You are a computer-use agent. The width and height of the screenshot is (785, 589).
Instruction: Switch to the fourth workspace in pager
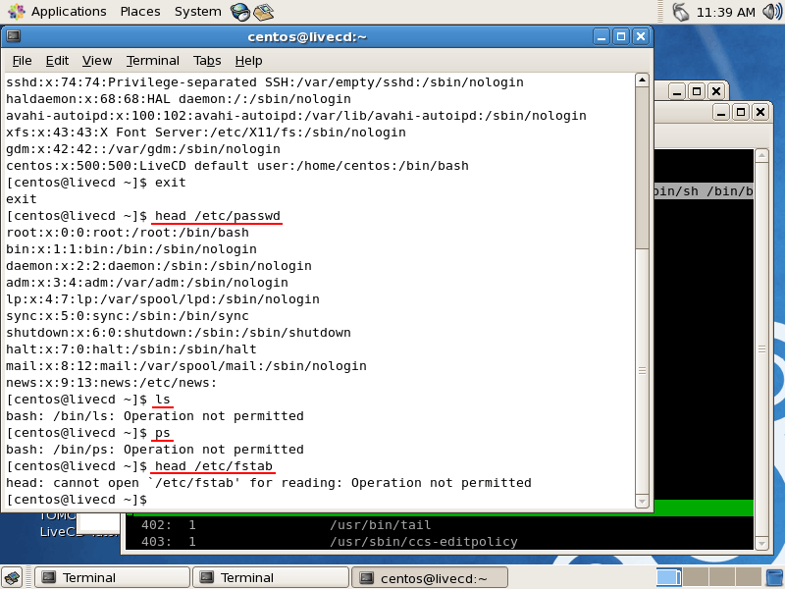(x=748, y=577)
